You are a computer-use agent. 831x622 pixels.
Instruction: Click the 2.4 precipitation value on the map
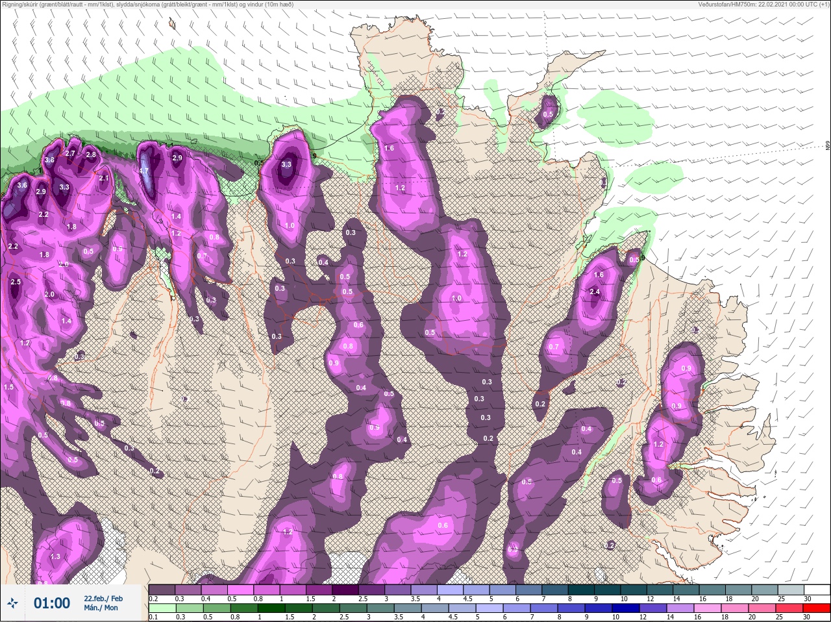point(595,292)
